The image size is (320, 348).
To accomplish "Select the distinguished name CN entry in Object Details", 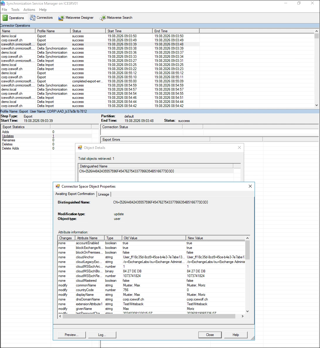I will tap(127, 171).
